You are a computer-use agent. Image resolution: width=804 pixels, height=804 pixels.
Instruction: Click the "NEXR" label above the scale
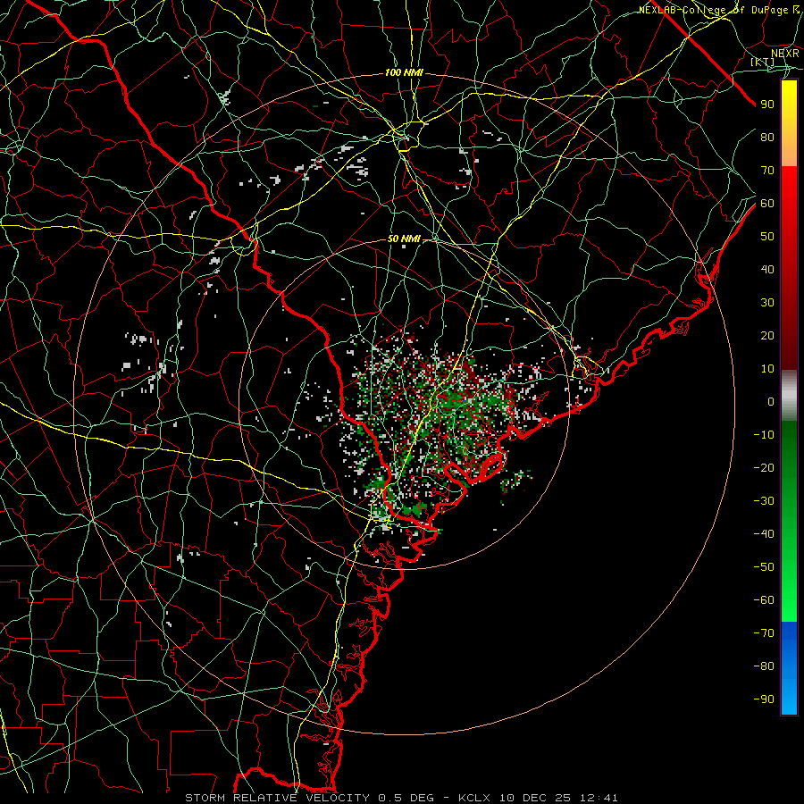(x=785, y=54)
